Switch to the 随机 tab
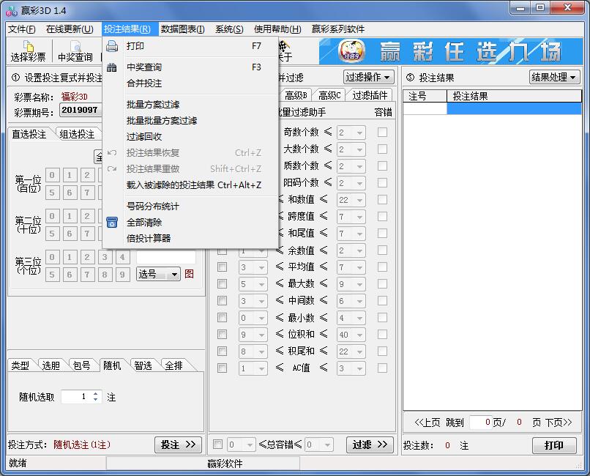The width and height of the screenshot is (590, 476). [113, 365]
